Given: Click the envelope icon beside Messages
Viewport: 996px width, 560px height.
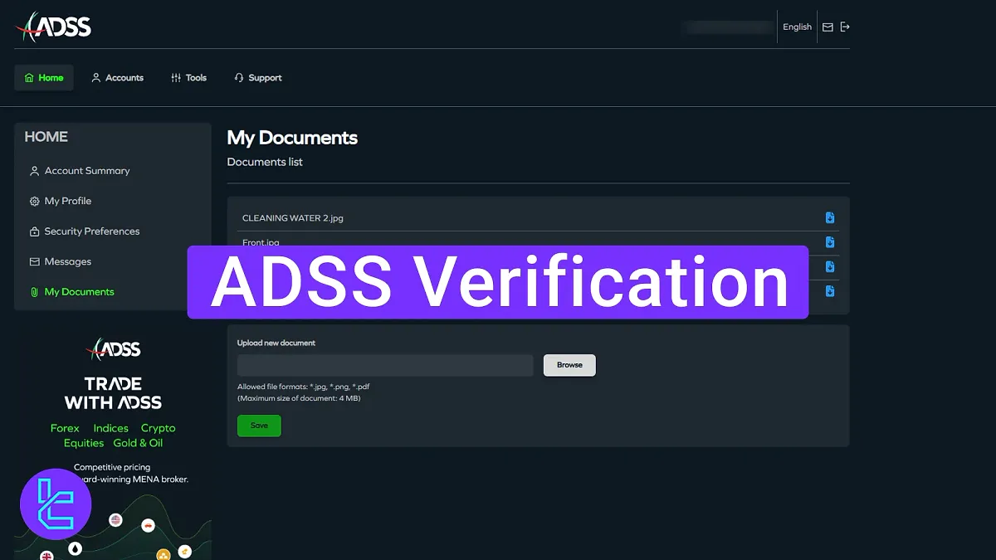Looking at the screenshot, I should click(34, 261).
